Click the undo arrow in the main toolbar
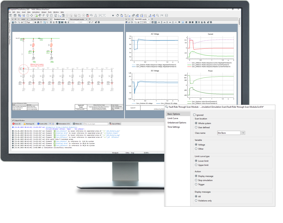The image size is (283, 223). point(91,16)
